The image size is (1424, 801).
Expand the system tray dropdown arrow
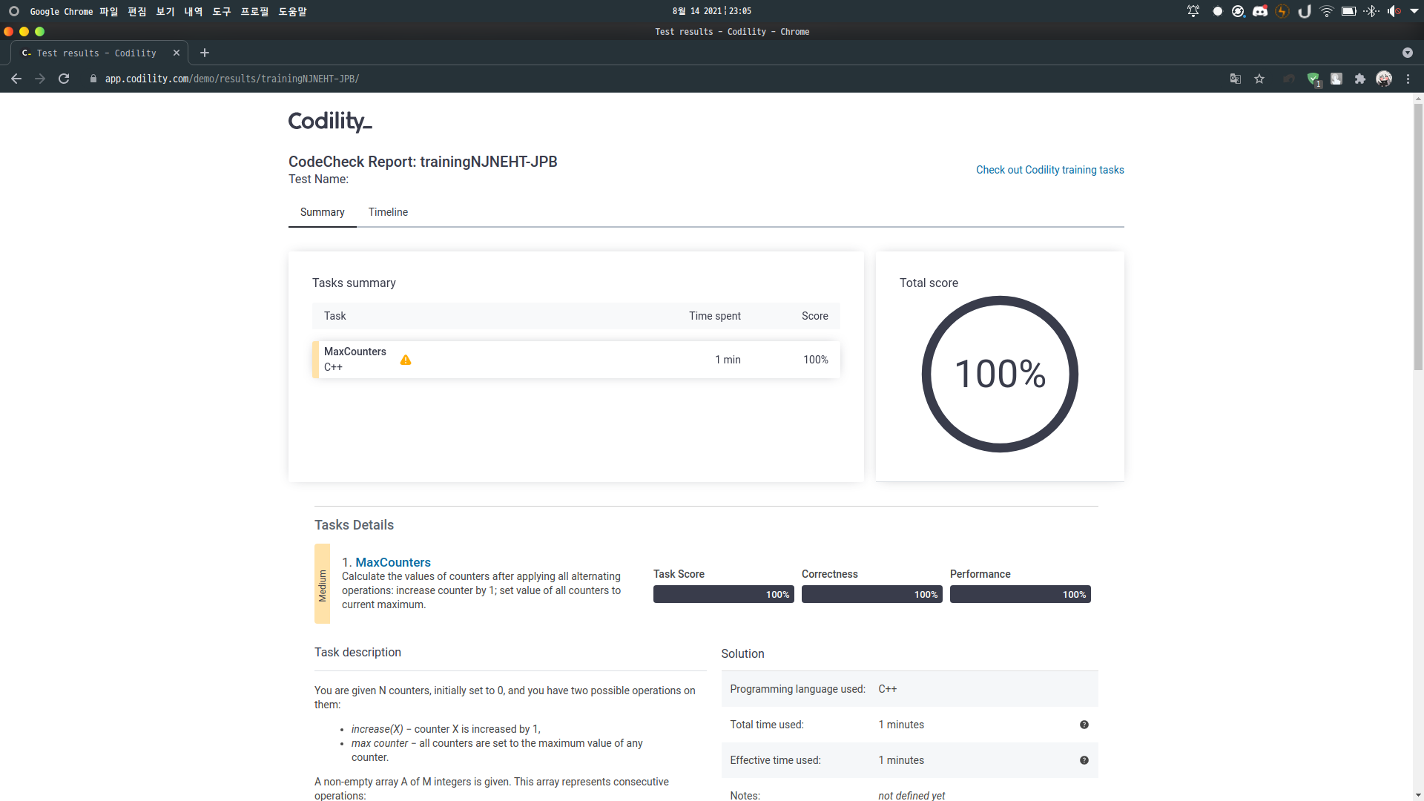tap(1414, 11)
